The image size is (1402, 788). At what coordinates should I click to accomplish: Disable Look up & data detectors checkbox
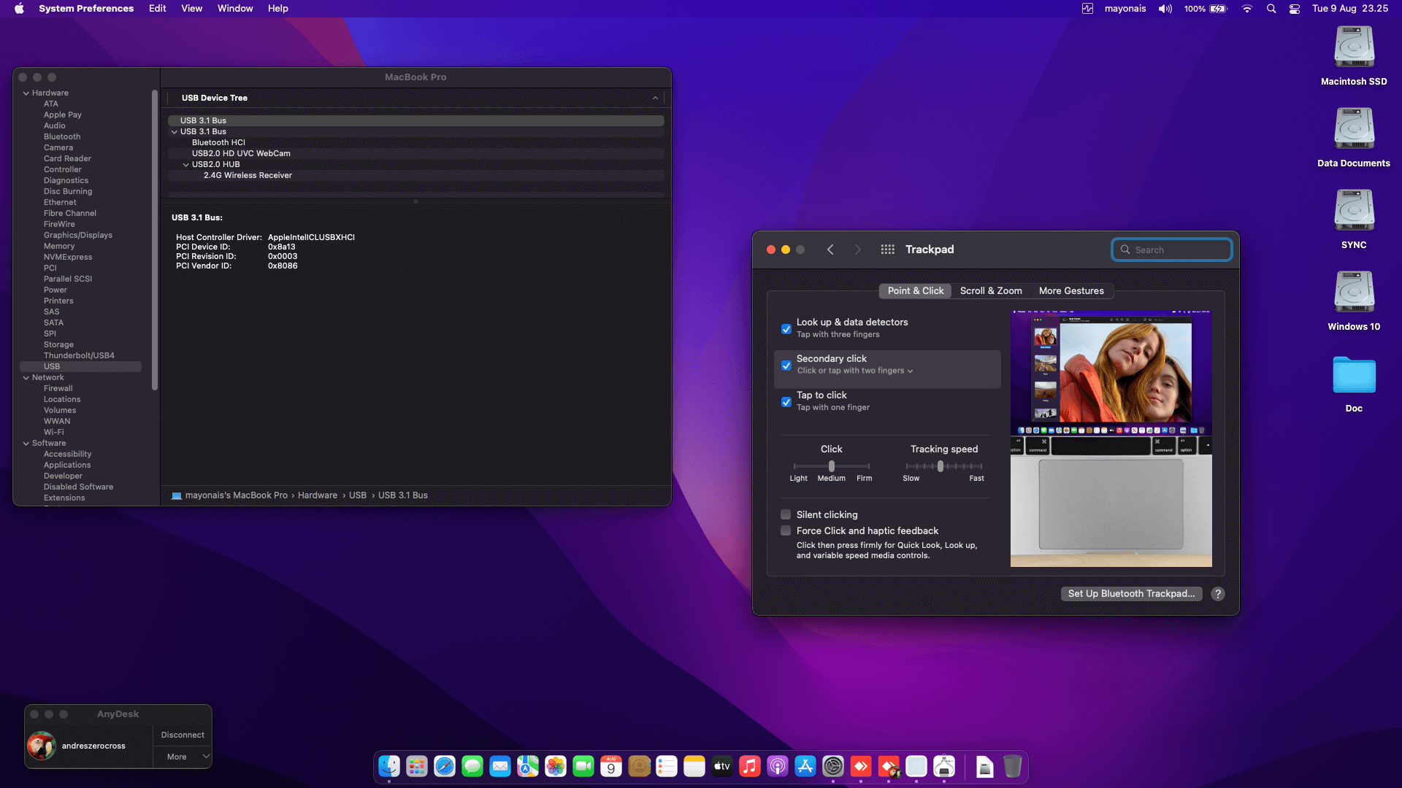click(786, 329)
